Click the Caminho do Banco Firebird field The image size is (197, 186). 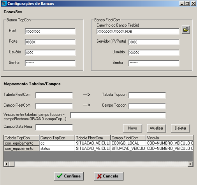[x=138, y=31]
